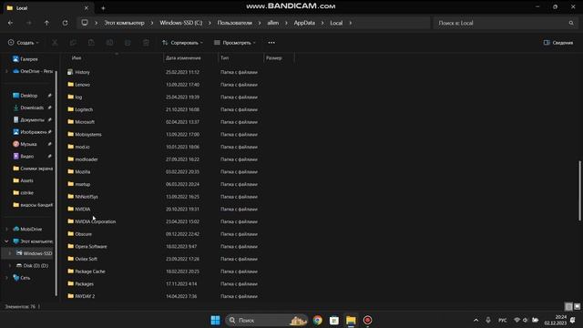Click Windows-SSD (C:) breadcrumb

click(181, 23)
